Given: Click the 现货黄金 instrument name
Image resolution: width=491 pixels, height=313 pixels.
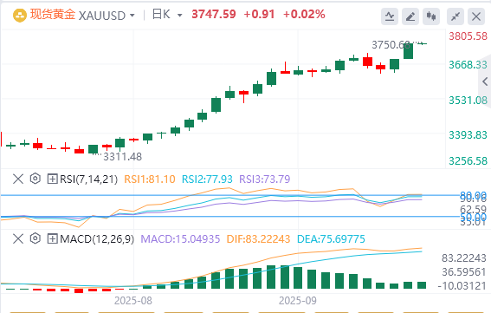Looking at the screenshot, I should tap(52, 15).
